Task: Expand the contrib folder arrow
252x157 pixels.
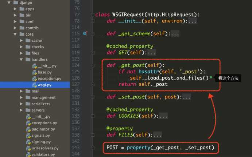Action: [x=15, y=28]
